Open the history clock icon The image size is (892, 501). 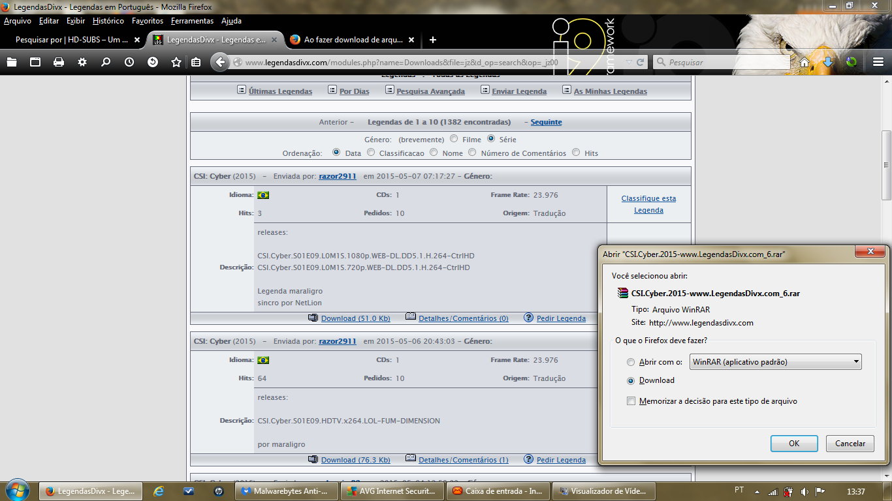coord(129,62)
